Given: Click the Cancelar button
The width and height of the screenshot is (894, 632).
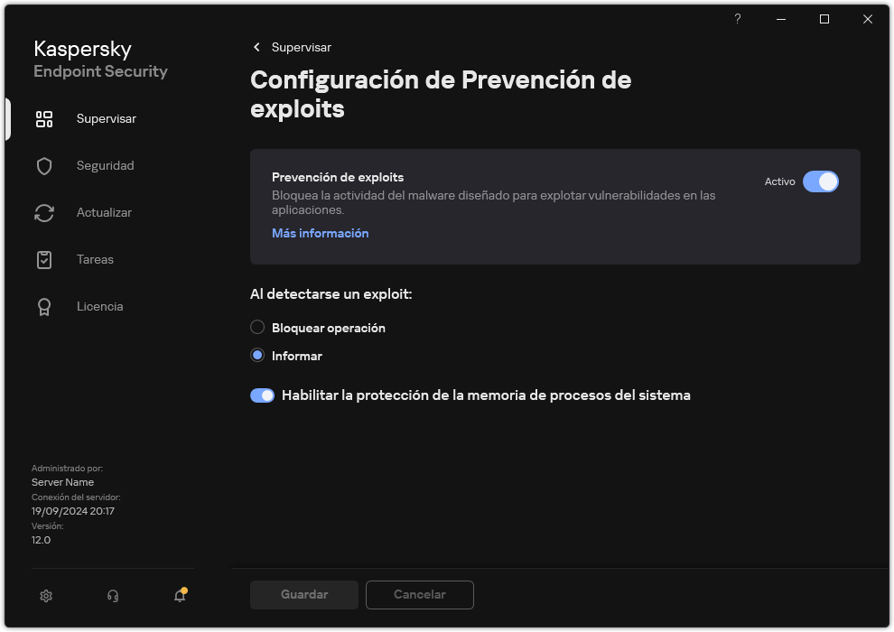Looking at the screenshot, I should tap(419, 594).
